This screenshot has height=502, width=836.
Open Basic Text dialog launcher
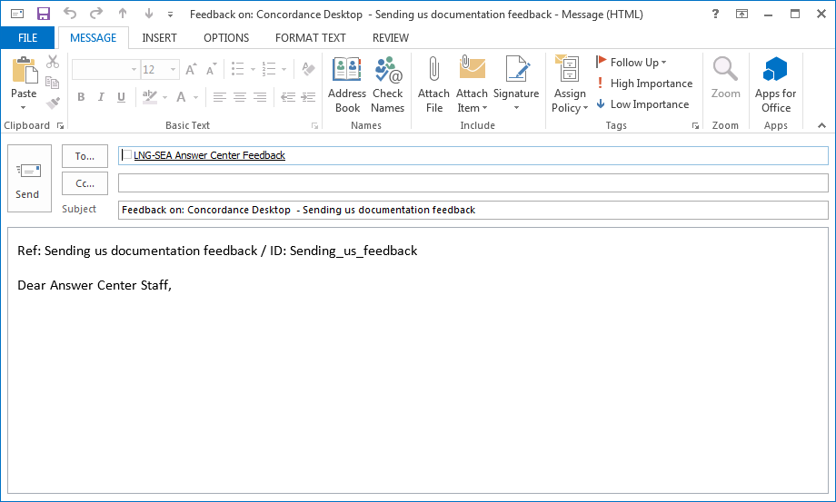pyautogui.click(x=314, y=125)
